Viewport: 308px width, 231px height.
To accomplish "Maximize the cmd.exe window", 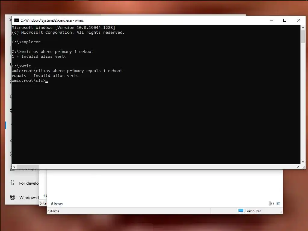I will point(285,20).
